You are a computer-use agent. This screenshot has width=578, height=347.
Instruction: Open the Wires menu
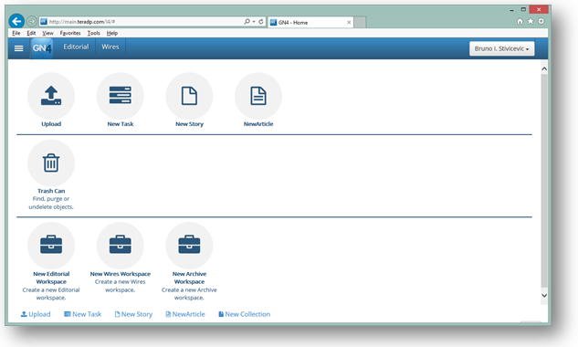(110, 47)
